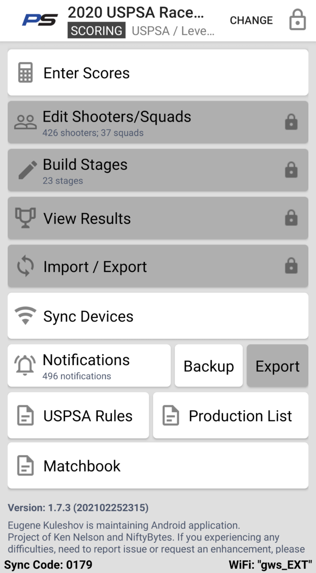316x573 pixels.
Task: Tap the lock on View Results row
Action: pyautogui.click(x=291, y=218)
